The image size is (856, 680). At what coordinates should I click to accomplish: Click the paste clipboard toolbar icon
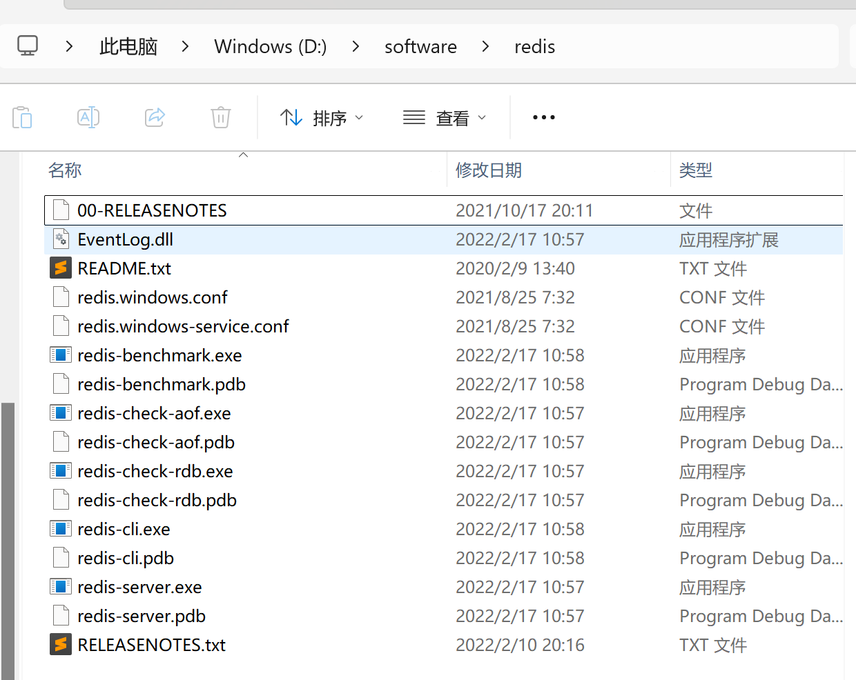(22, 117)
